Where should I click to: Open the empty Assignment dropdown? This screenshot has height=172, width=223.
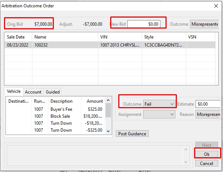pyautogui.click(x=159, y=114)
